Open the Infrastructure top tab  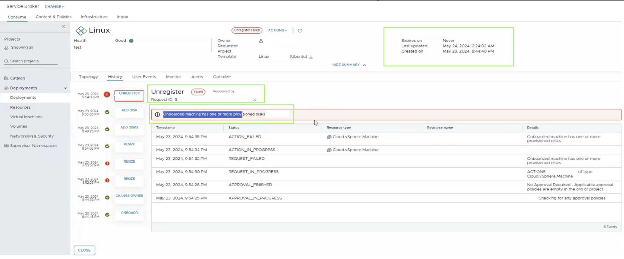(94, 17)
